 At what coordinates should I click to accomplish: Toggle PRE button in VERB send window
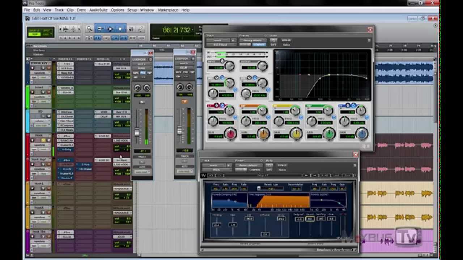point(143,73)
